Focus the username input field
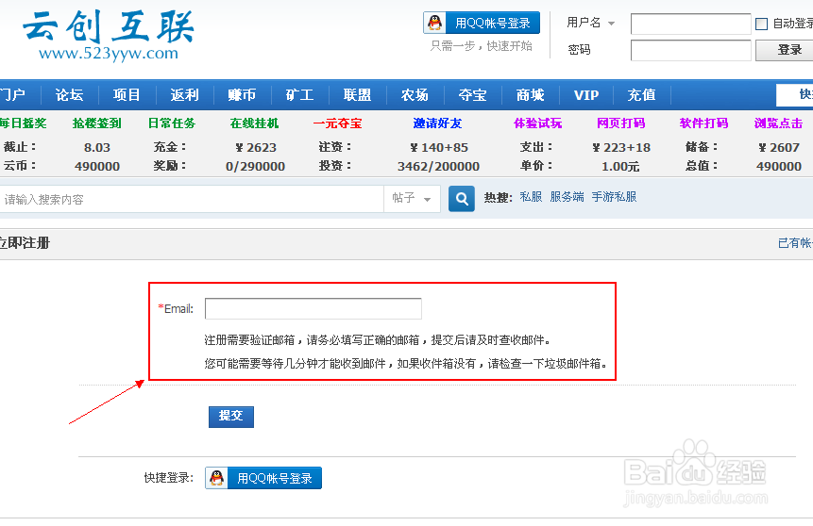Viewport: 813px width, 526px height. click(690, 24)
